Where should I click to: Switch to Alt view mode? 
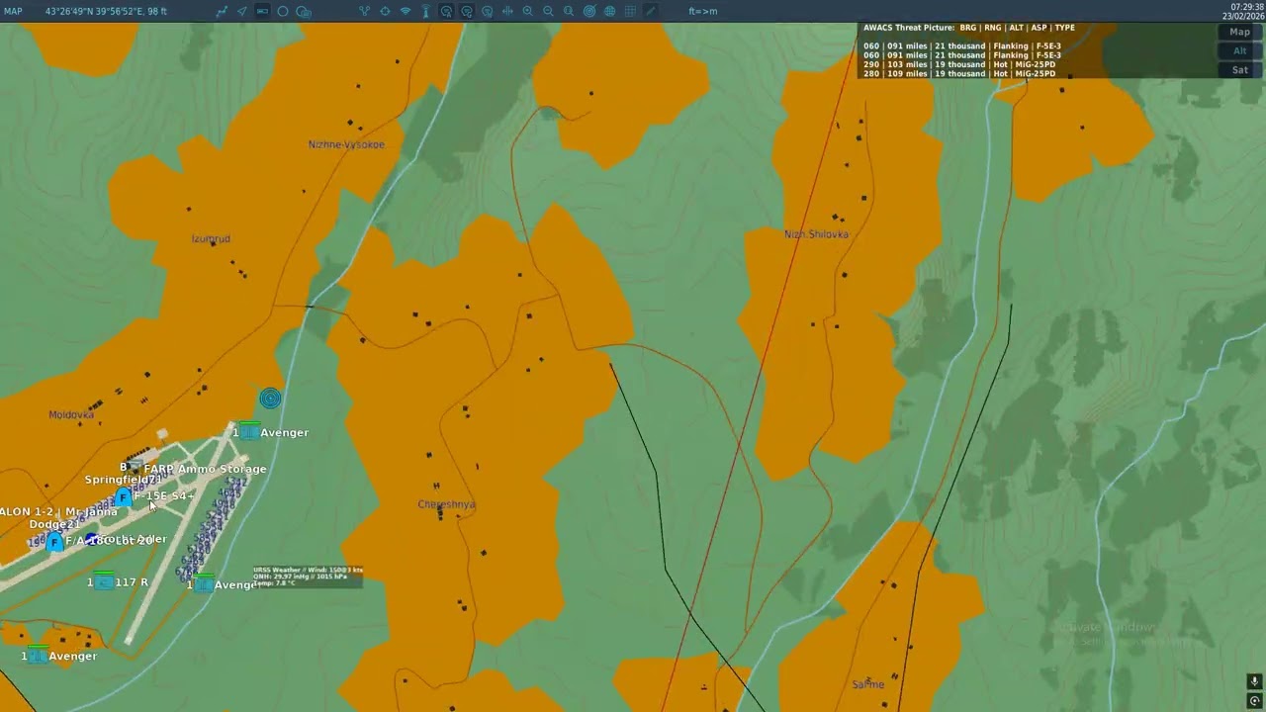pos(1239,50)
